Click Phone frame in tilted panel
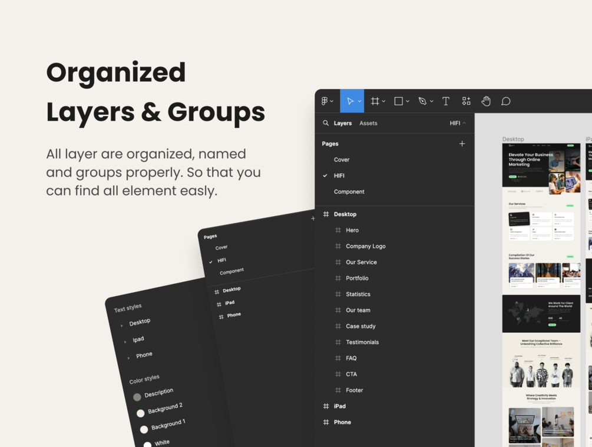The width and height of the screenshot is (592, 447). [234, 315]
